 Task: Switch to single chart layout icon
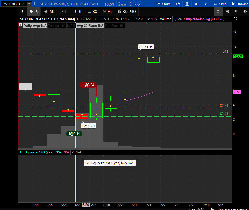point(218,12)
